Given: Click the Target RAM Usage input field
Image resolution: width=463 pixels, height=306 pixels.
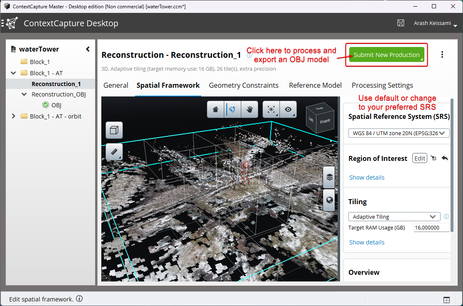Looking at the screenshot, I should pyautogui.click(x=431, y=228).
